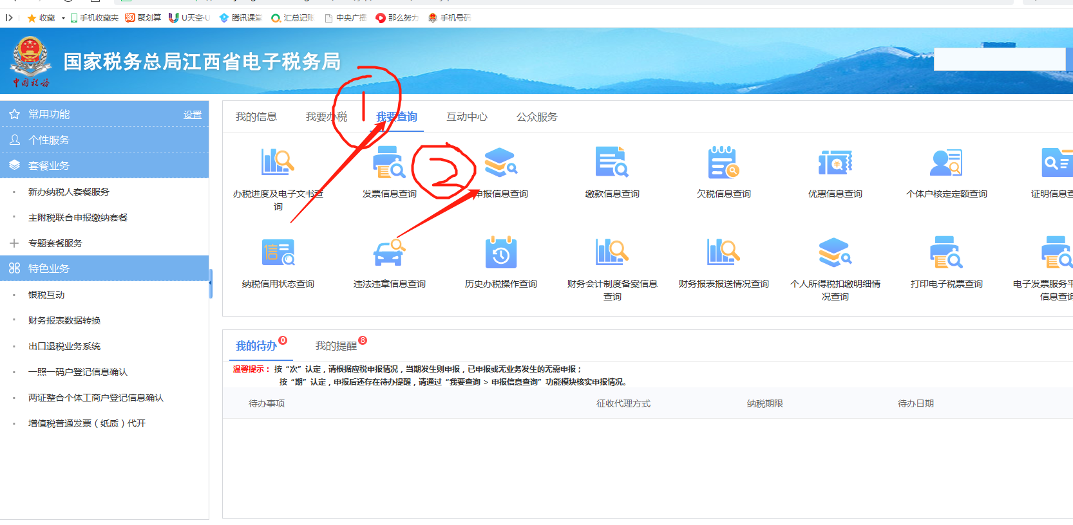
Task: Click the 特色业务 grid icon
Action: pyautogui.click(x=15, y=268)
